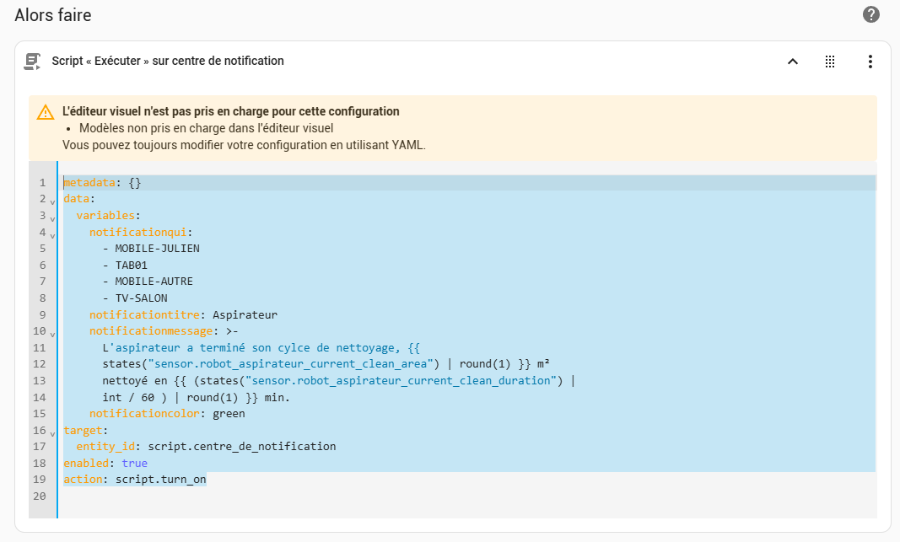Image resolution: width=900 pixels, height=542 pixels.
Task: Fold the data block at line 2
Action: pyautogui.click(x=52, y=202)
